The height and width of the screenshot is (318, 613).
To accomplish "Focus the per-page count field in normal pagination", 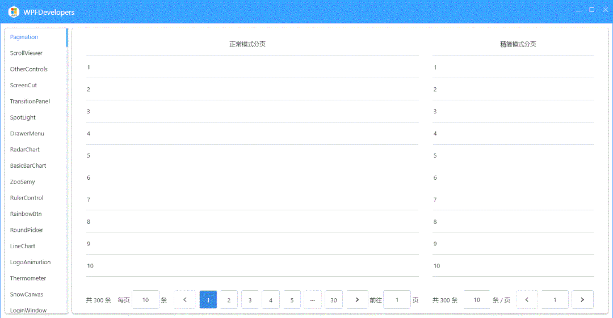I will pyautogui.click(x=145, y=300).
